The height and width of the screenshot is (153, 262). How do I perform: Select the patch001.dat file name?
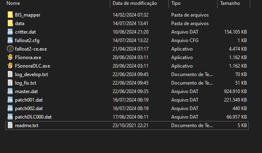[x=29, y=100]
